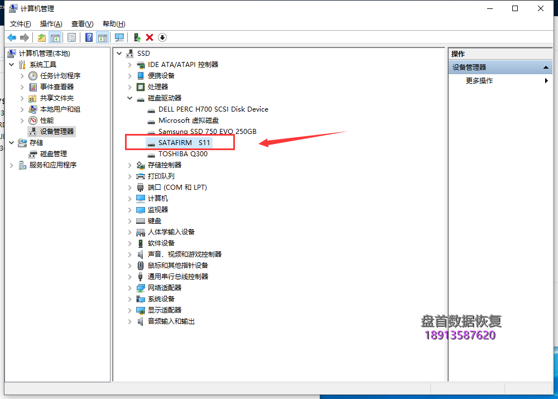Click the 端口 (COM 和 LPT) icon
Viewport: 558px width, 399px height.
click(x=141, y=187)
